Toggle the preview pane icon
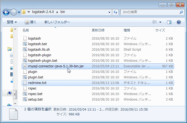This screenshot has width=187, height=123. 169,22
